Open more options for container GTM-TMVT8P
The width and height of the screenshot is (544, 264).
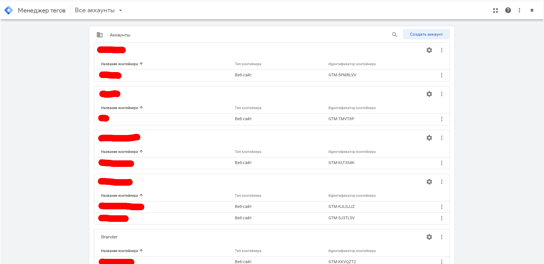(442, 119)
